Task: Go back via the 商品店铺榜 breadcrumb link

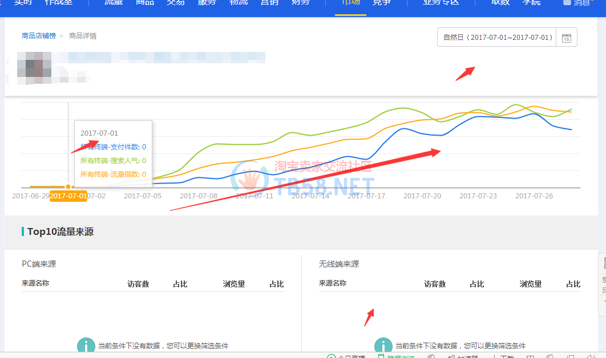Action: (39, 36)
